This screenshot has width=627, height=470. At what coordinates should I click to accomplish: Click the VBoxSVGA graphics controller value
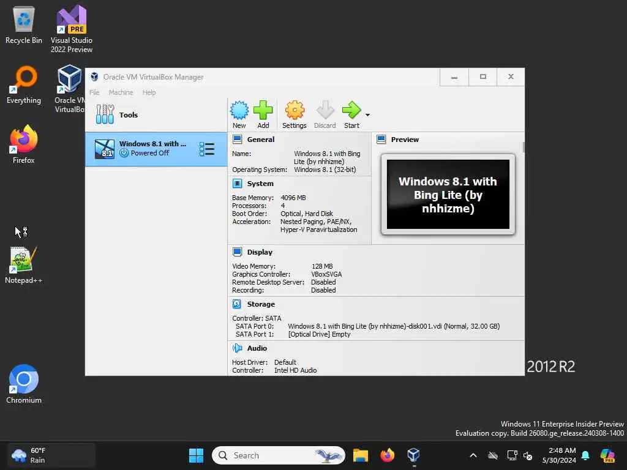tap(326, 274)
